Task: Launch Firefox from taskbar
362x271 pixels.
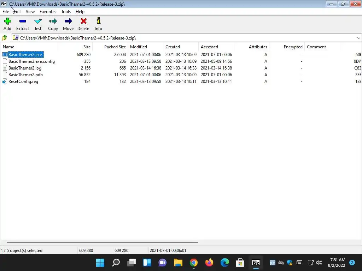Action: (x=209, y=263)
